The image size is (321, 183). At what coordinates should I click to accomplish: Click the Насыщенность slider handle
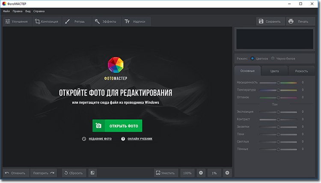[278, 83]
